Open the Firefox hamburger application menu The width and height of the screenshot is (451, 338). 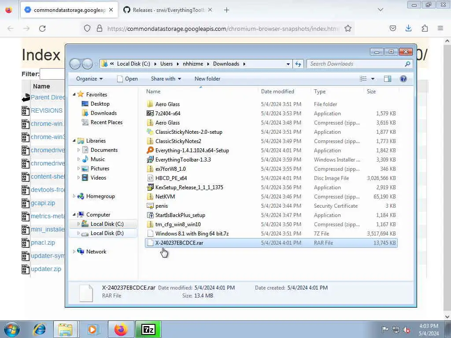tap(440, 28)
